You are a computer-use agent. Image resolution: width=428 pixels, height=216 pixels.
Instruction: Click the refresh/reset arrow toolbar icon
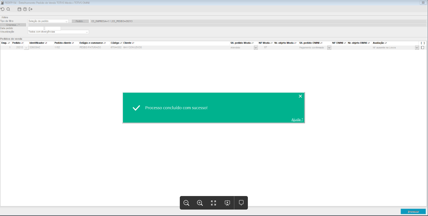click(3, 9)
